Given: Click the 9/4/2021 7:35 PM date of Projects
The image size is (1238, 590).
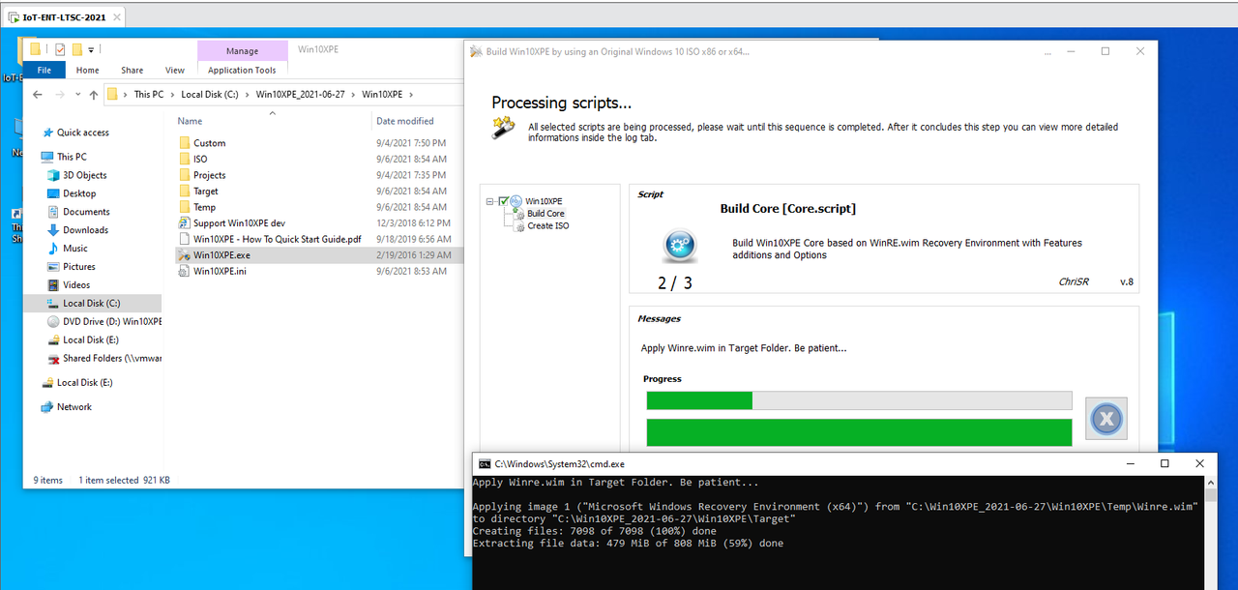Looking at the screenshot, I should 411,175.
